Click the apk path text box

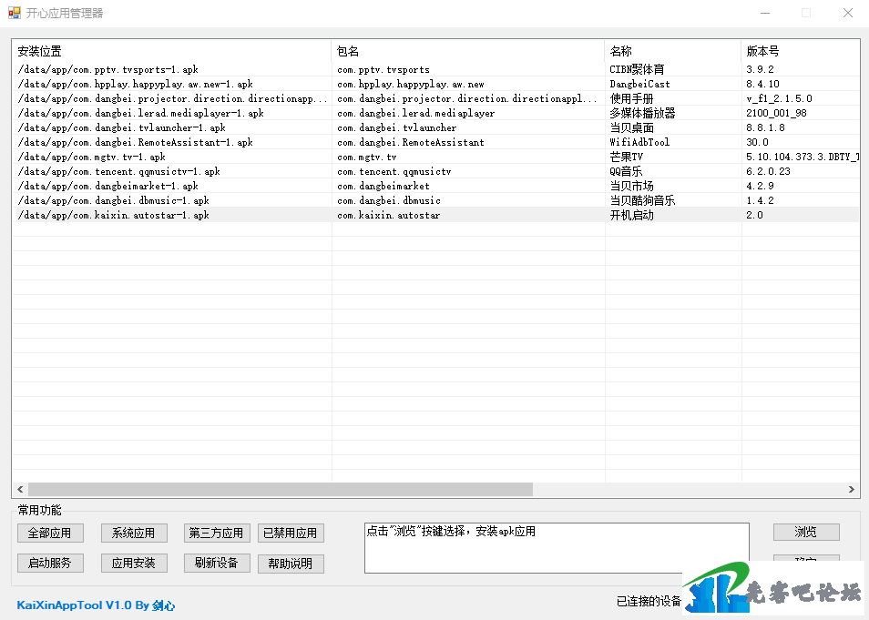coord(556,547)
